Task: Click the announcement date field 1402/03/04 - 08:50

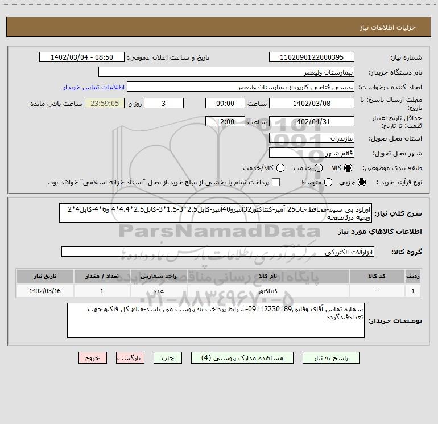Action: point(82,57)
